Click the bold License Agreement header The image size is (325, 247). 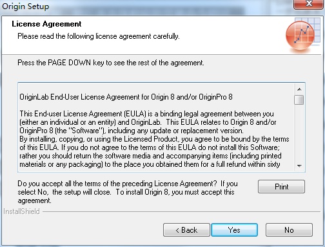tap(46, 24)
